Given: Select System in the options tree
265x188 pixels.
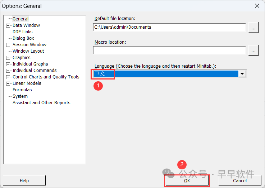Looking at the screenshot, I should click(20, 96).
